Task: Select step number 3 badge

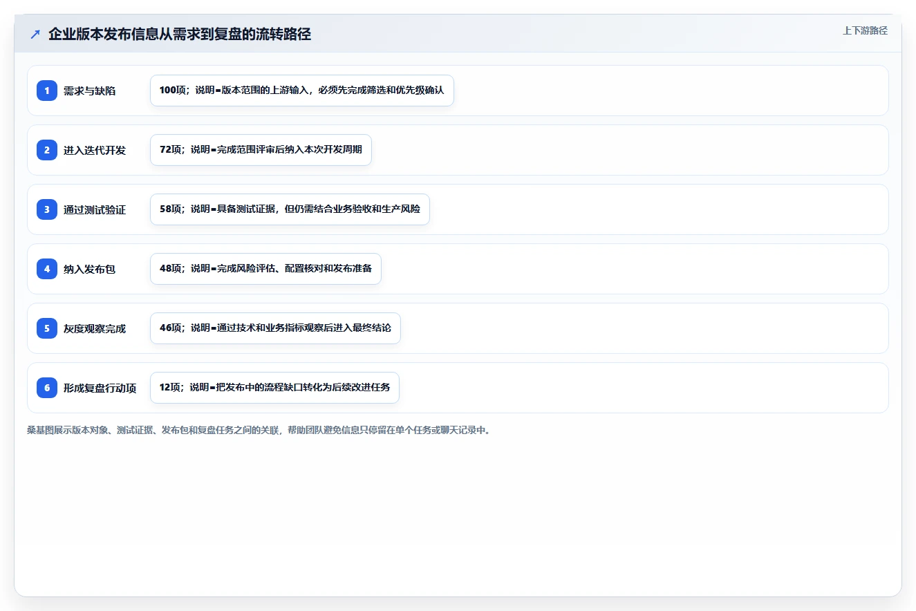Action: (47, 209)
